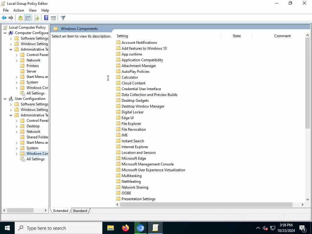Collapse Administrative Templates under Computer Configuration
This screenshot has width=312, height=234.
pyautogui.click(x=11, y=49)
